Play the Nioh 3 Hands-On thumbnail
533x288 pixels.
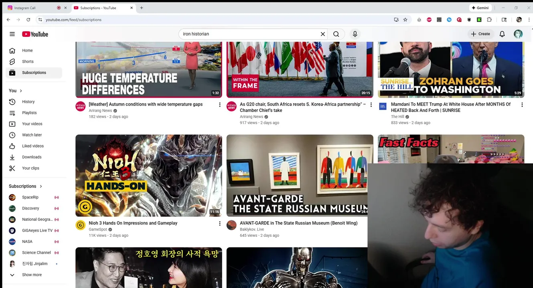(x=149, y=176)
